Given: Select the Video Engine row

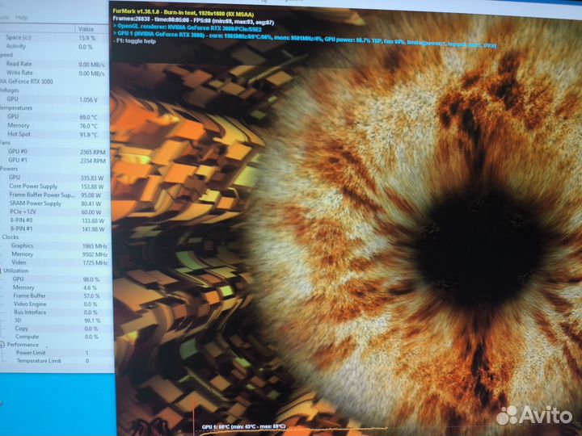Looking at the screenshot, I should click(x=55, y=304).
